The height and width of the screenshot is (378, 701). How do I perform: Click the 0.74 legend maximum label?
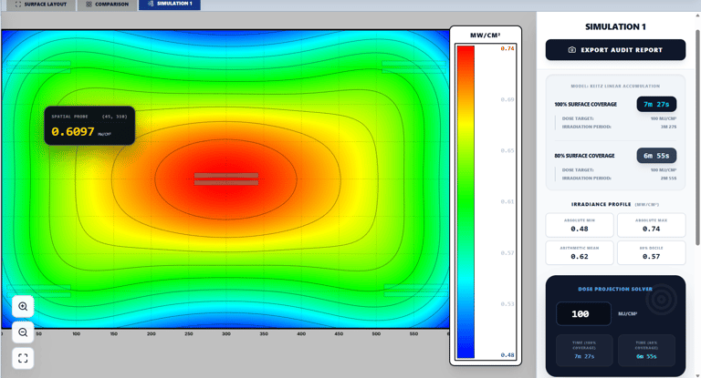pyautogui.click(x=507, y=48)
